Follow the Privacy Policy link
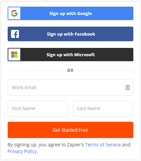The image size is (141, 161). [x=22, y=151]
